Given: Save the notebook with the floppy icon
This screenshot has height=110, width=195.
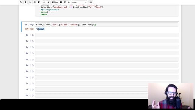Looking at the screenshot, I should [x=21, y=2].
